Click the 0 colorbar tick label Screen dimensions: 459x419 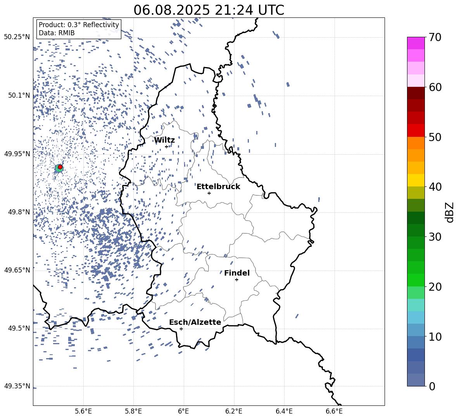point(432,386)
